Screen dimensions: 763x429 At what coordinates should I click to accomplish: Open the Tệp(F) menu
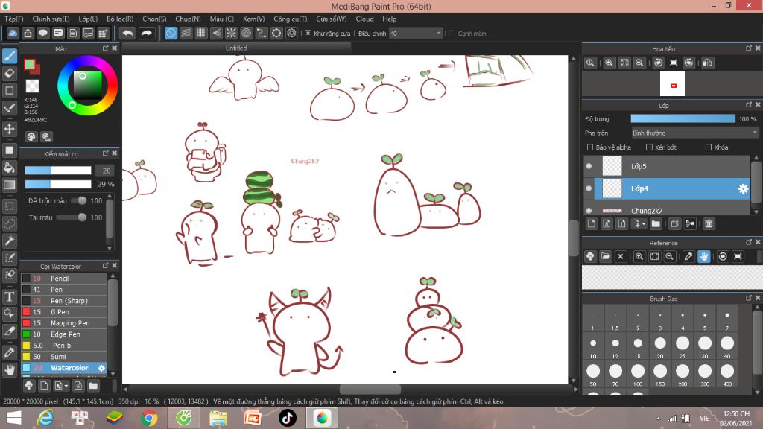pos(14,19)
